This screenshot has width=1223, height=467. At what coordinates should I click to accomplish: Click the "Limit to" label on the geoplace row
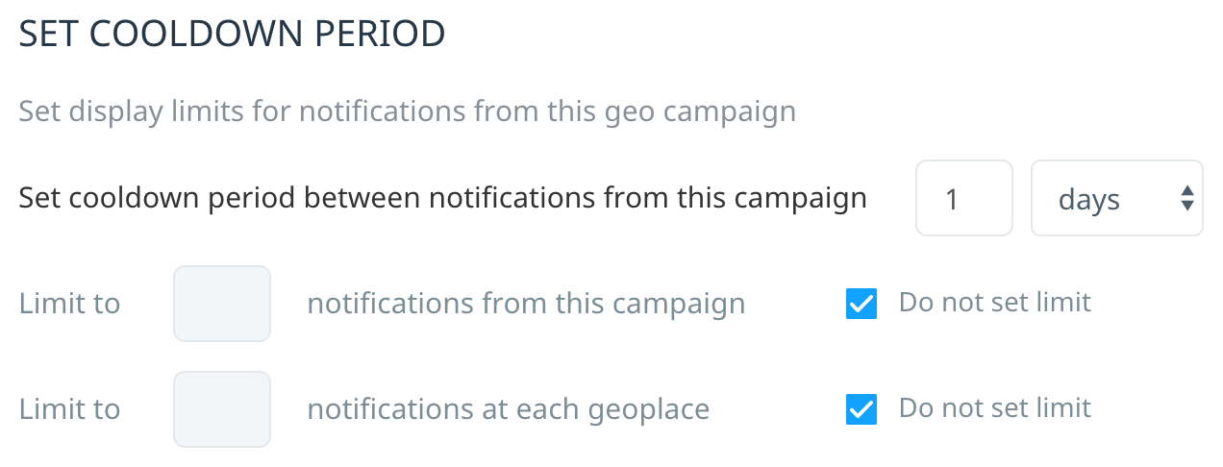click(x=70, y=409)
